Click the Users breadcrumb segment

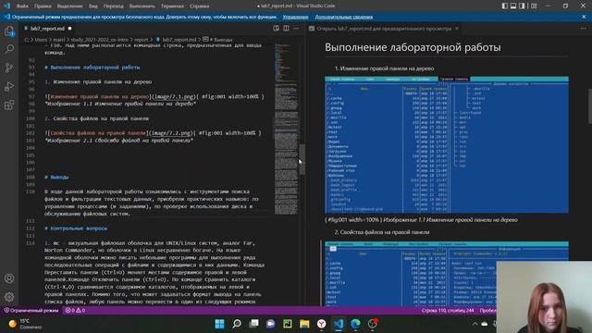click(x=41, y=39)
